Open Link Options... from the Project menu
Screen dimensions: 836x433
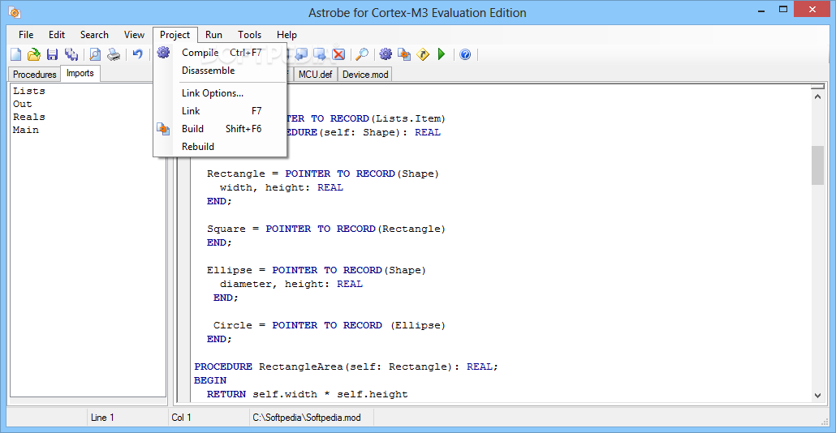click(220, 93)
